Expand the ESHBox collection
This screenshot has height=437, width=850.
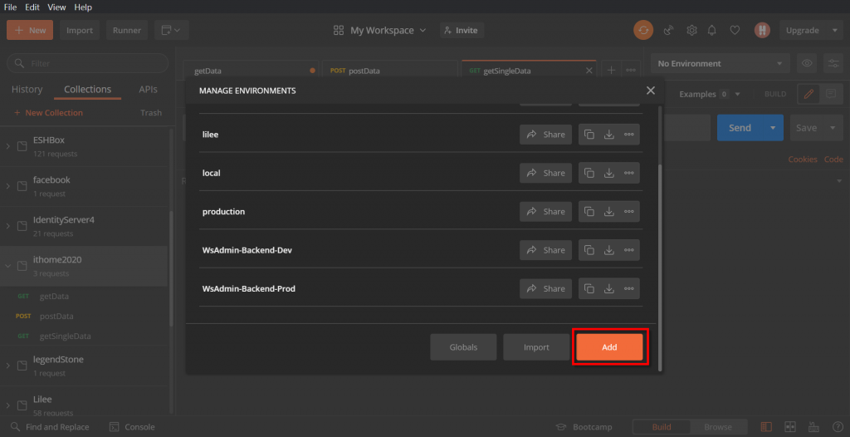[x=8, y=146]
